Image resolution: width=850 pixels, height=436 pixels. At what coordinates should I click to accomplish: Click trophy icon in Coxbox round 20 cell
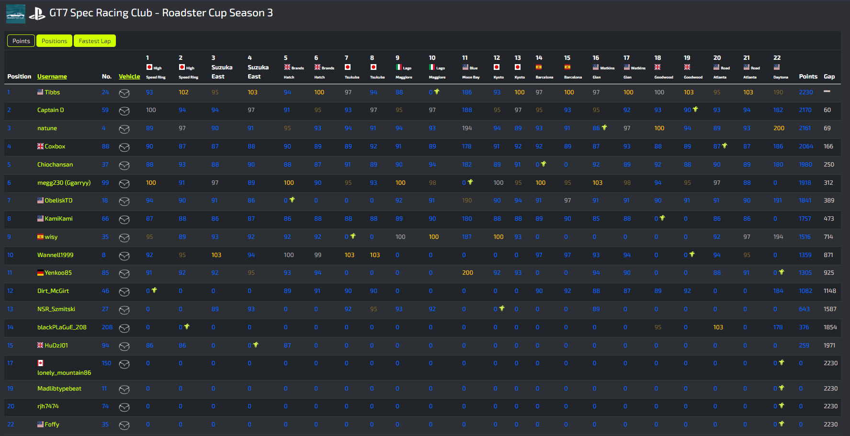click(725, 145)
